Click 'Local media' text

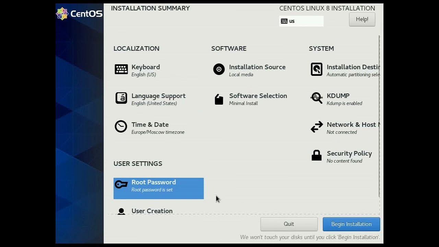coord(241,74)
